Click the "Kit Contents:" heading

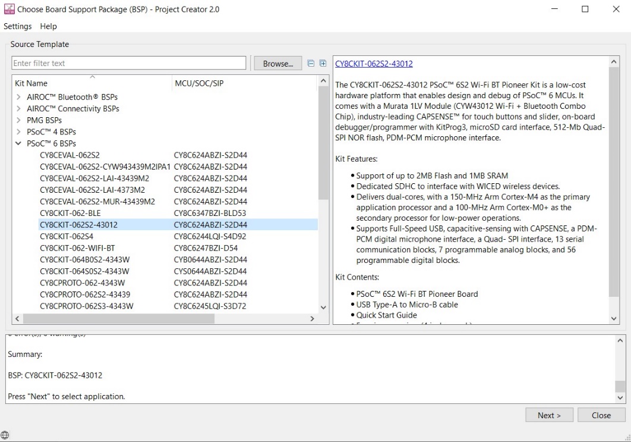coord(357,277)
